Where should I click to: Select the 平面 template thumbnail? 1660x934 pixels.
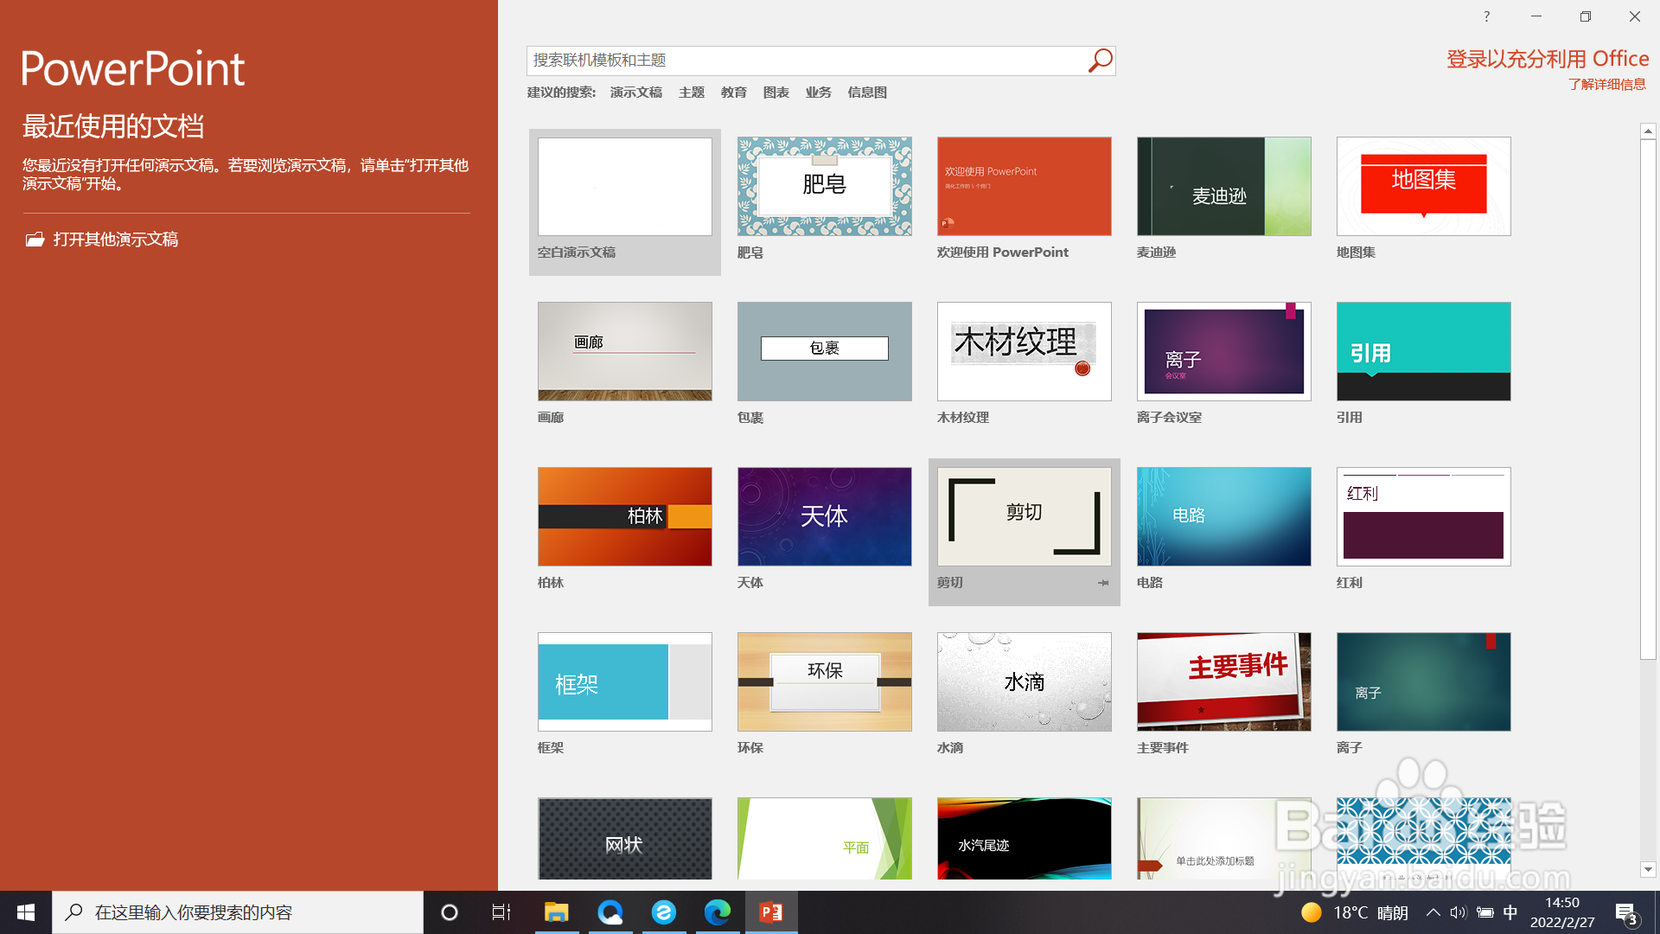(825, 839)
